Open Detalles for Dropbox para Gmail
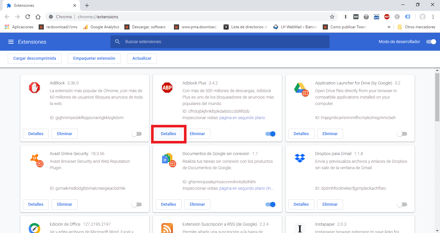This screenshot has width=440, height=233. 301,204
